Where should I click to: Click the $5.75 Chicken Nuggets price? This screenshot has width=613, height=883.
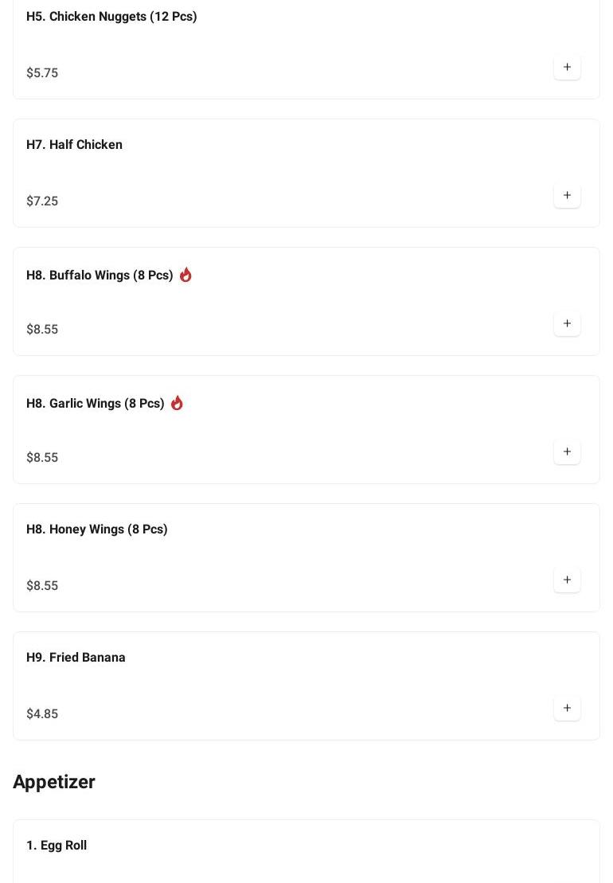[42, 73]
